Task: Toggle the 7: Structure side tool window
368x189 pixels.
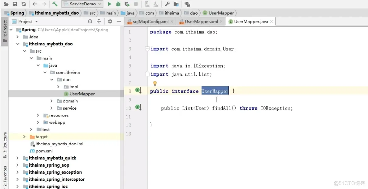Action: tap(4, 146)
